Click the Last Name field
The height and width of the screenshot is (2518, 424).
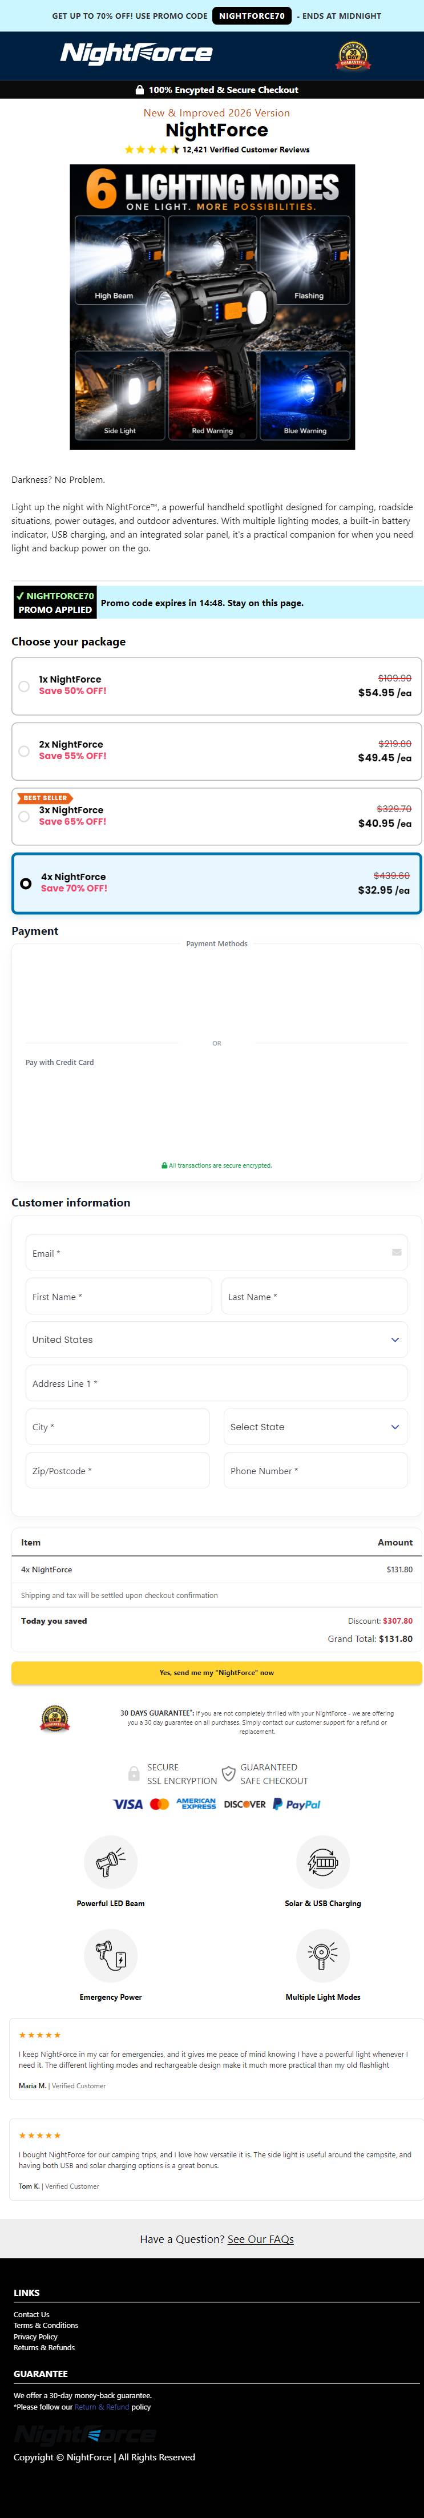pos(314,1296)
